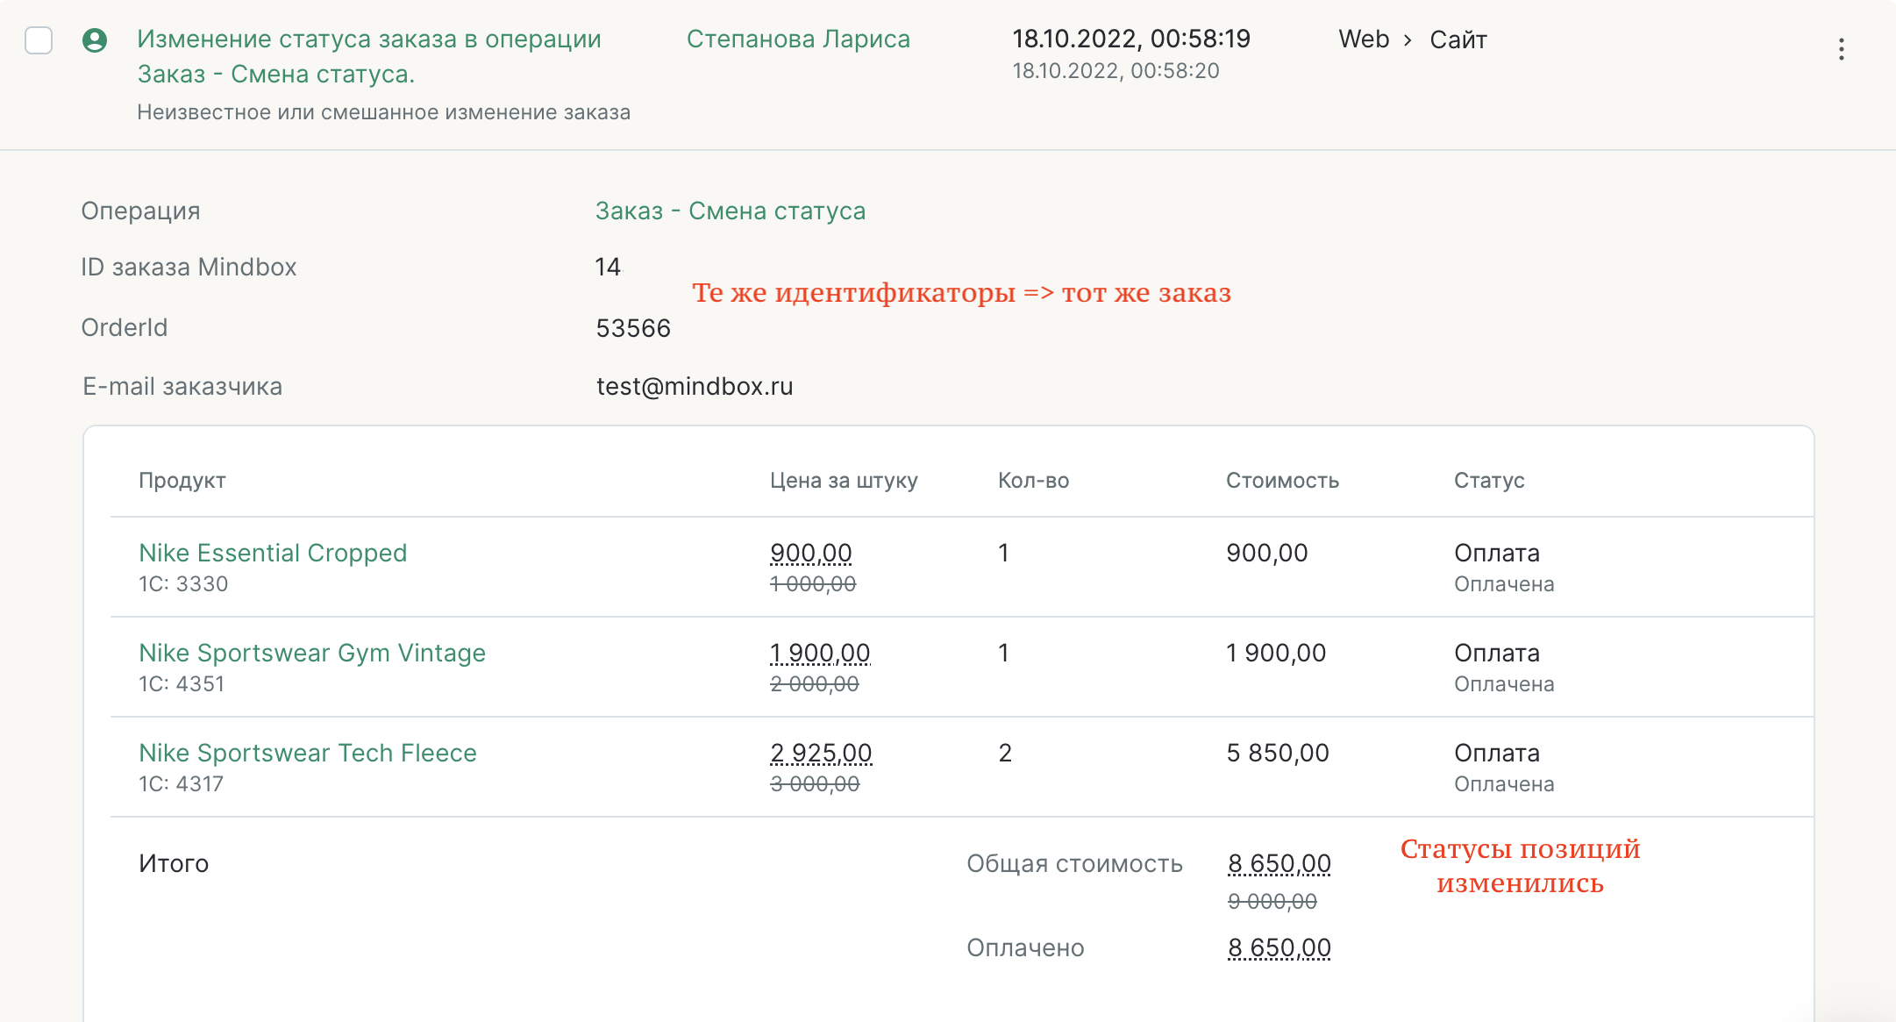Click Оплата status in Nike Essential Cropped row
Screen dimensions: 1896x1022
click(x=1497, y=553)
